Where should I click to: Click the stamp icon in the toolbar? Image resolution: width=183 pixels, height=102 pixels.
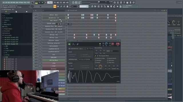pyautogui.click(x=67, y=6)
